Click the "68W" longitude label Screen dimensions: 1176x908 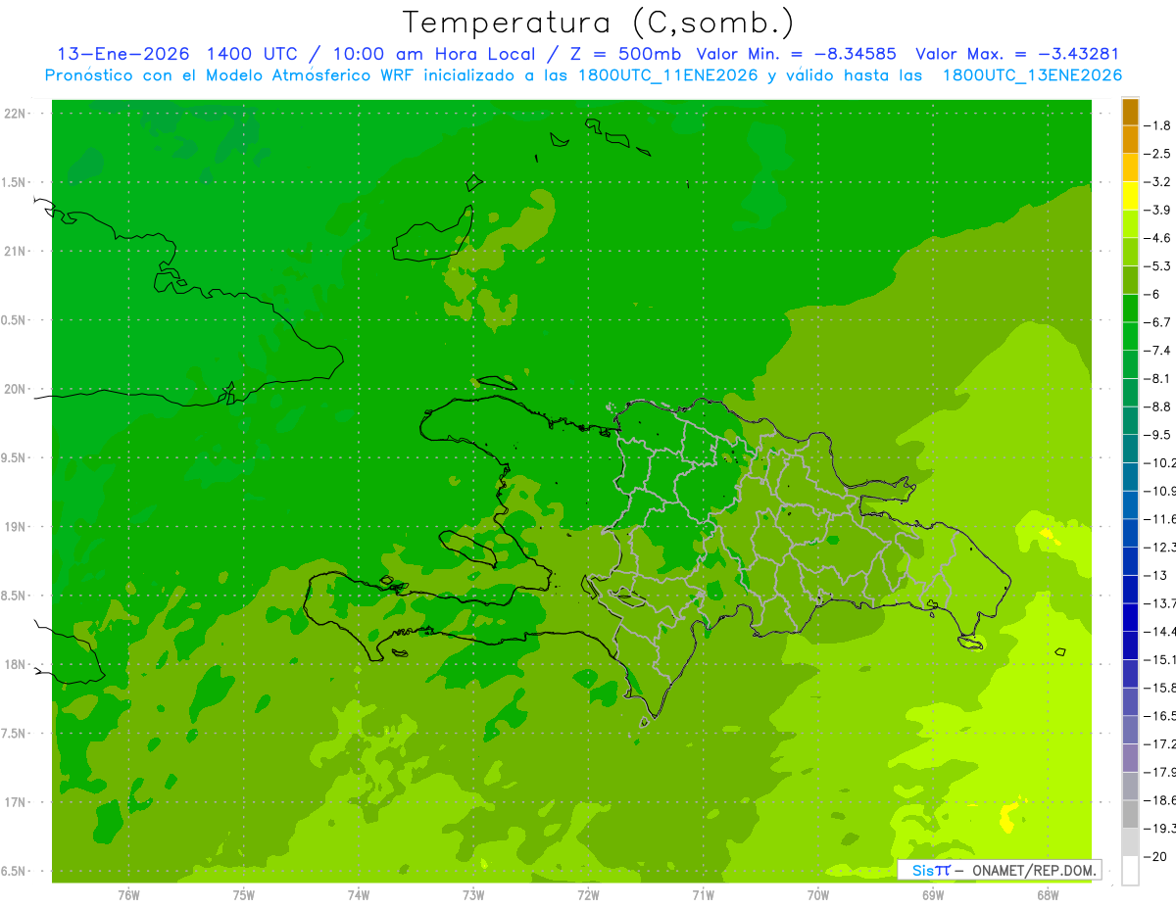(1047, 895)
